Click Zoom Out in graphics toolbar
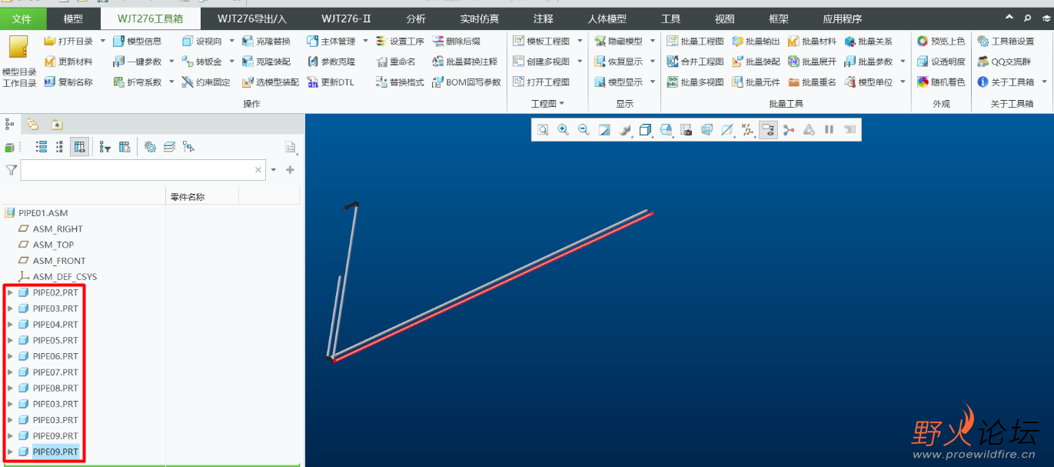1054x467 pixels. 584,130
